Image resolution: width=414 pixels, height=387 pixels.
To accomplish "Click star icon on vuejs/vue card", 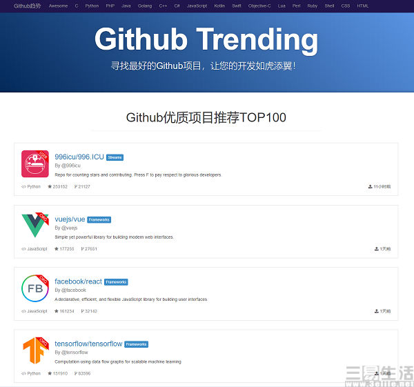I will coord(57,249).
